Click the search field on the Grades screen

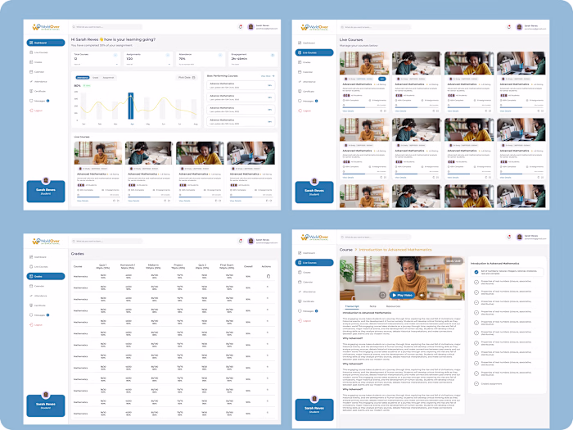tap(106, 241)
